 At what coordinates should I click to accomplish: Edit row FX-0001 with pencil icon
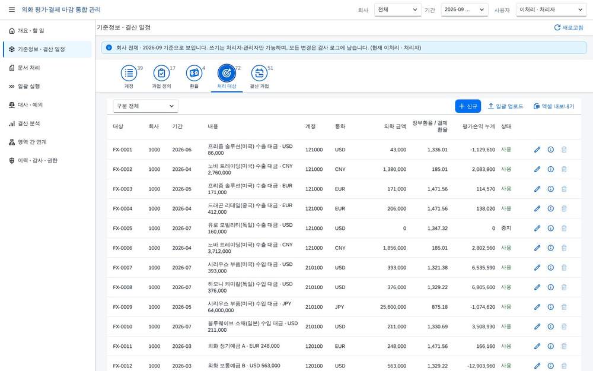(537, 150)
